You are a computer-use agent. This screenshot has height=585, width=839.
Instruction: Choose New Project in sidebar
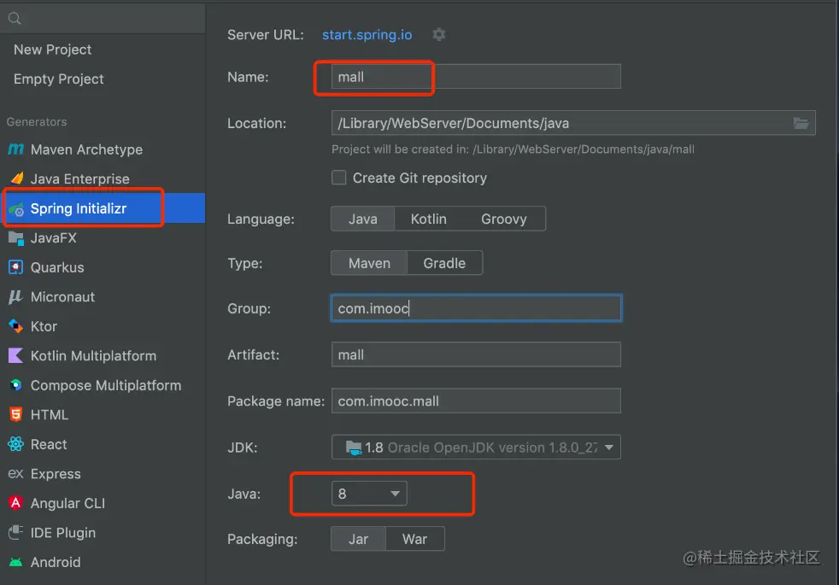[53, 50]
